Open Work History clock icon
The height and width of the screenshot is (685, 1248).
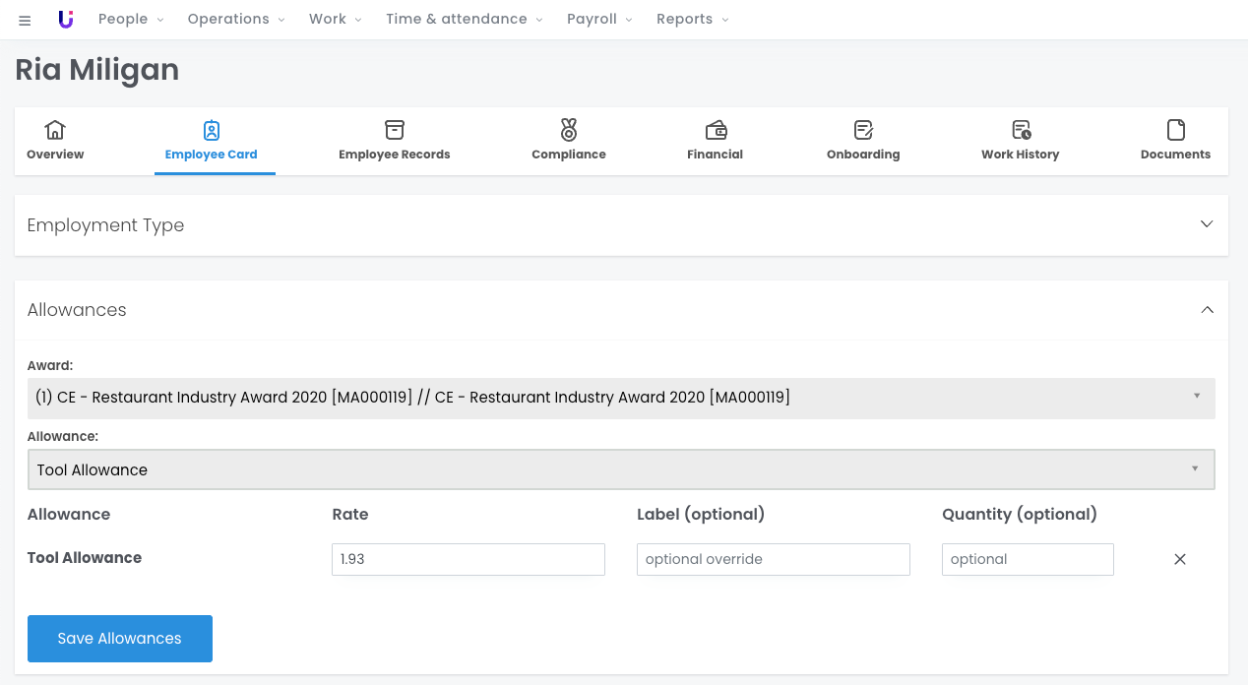coord(1021,130)
